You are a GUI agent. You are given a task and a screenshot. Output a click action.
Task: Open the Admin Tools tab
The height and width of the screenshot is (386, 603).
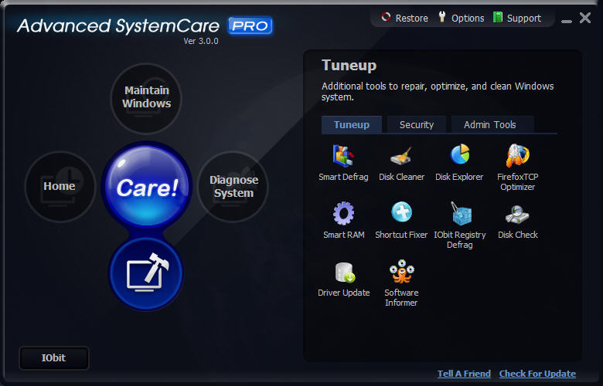[x=492, y=124]
